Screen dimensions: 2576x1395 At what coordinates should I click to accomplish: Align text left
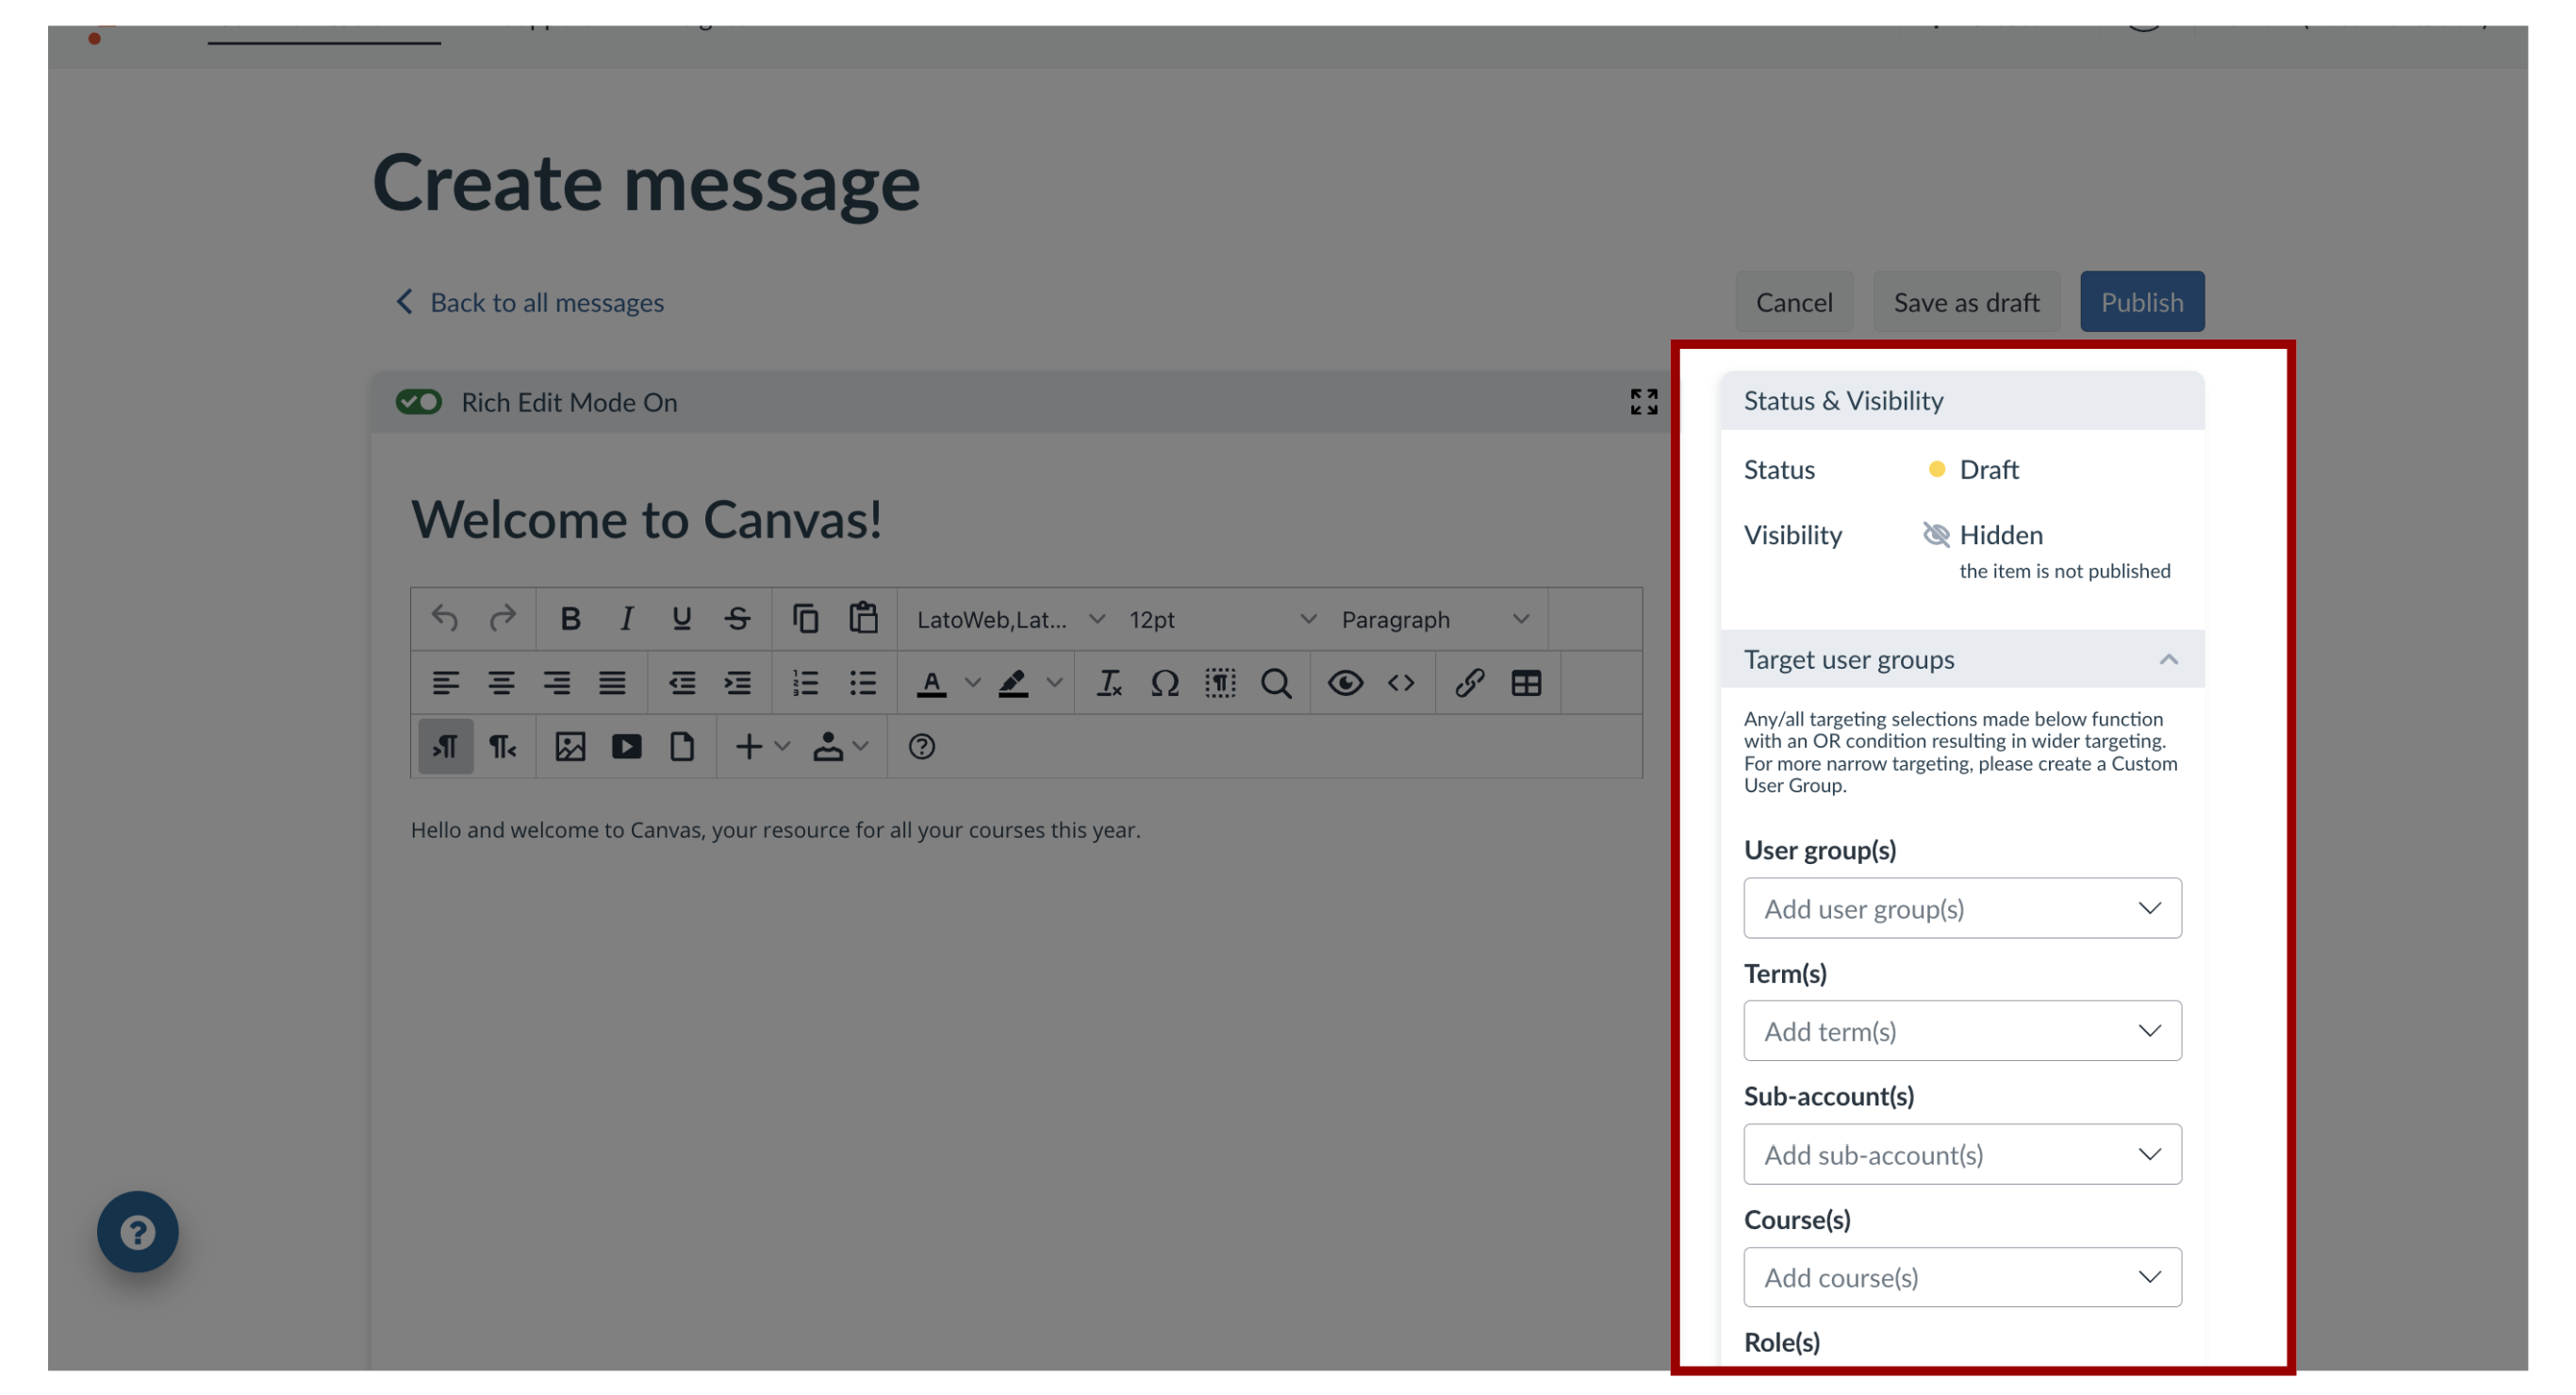(x=445, y=683)
